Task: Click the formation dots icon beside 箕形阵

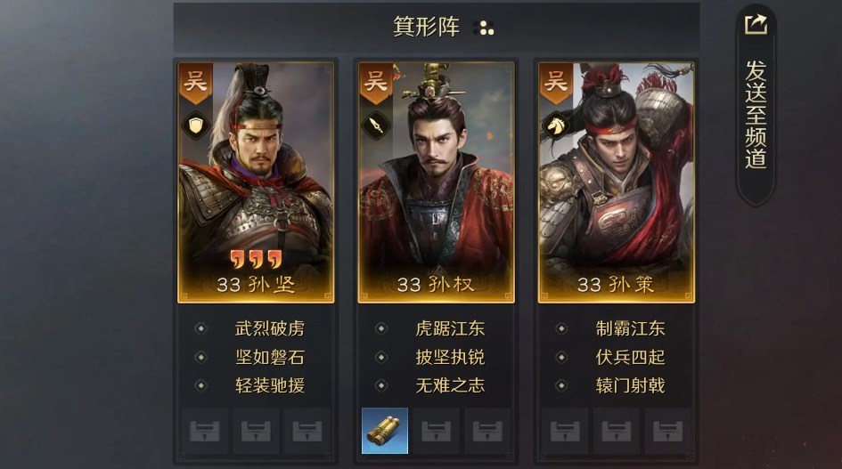Action: click(x=485, y=28)
